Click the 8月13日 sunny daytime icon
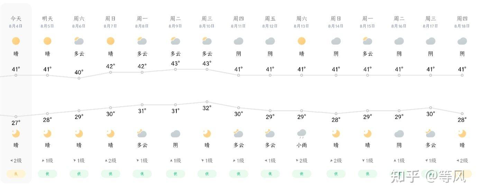The height and width of the screenshot is (196, 478). point(302,41)
